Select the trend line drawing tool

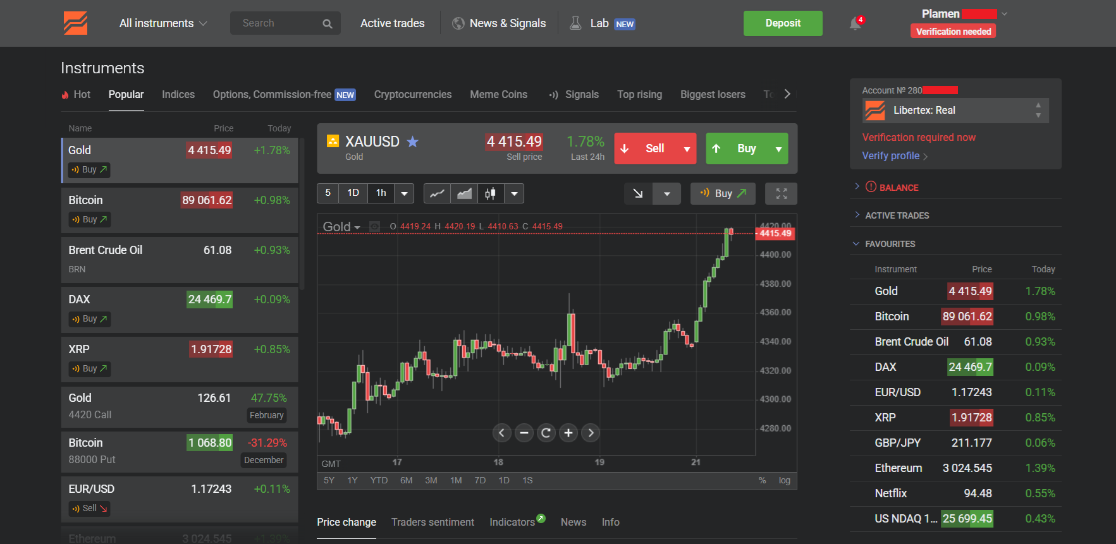tap(638, 193)
